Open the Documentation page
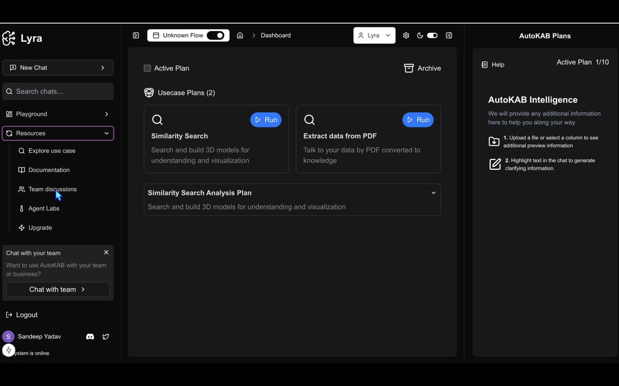Image resolution: width=619 pixels, height=386 pixels. click(49, 170)
